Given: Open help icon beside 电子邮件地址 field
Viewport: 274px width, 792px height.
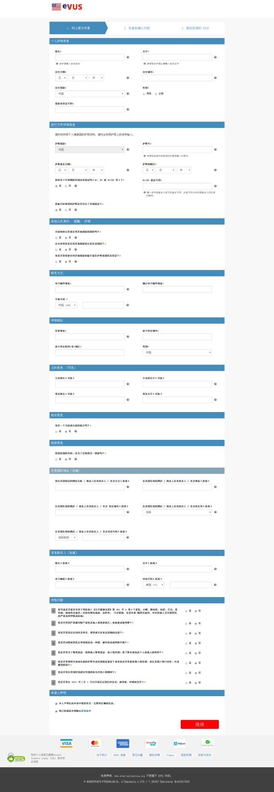Looking at the screenshot, I should (x=128, y=290).
